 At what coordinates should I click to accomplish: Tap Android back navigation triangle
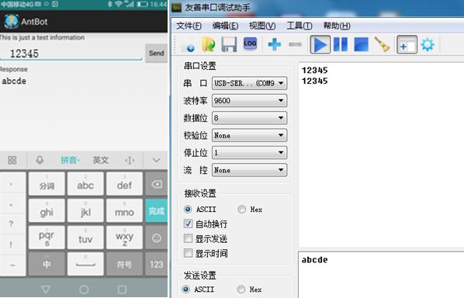46,289
